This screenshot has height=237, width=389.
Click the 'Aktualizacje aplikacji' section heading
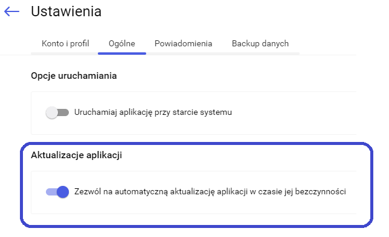click(x=76, y=155)
